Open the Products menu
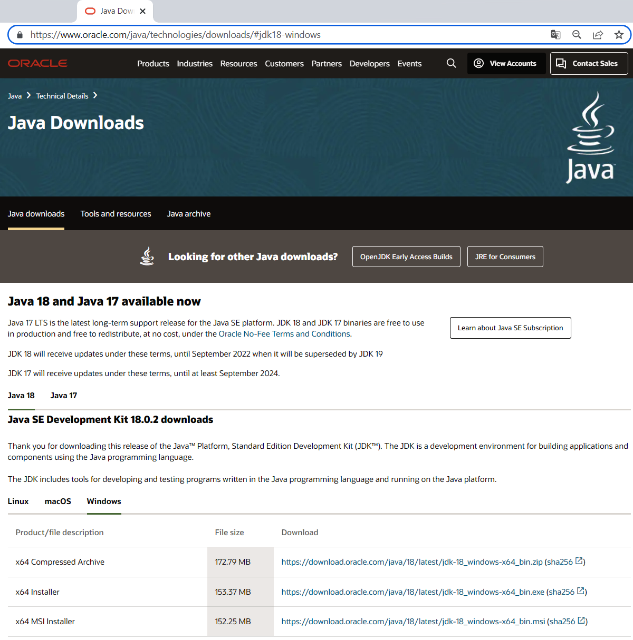This screenshot has height=640, width=633. (153, 63)
